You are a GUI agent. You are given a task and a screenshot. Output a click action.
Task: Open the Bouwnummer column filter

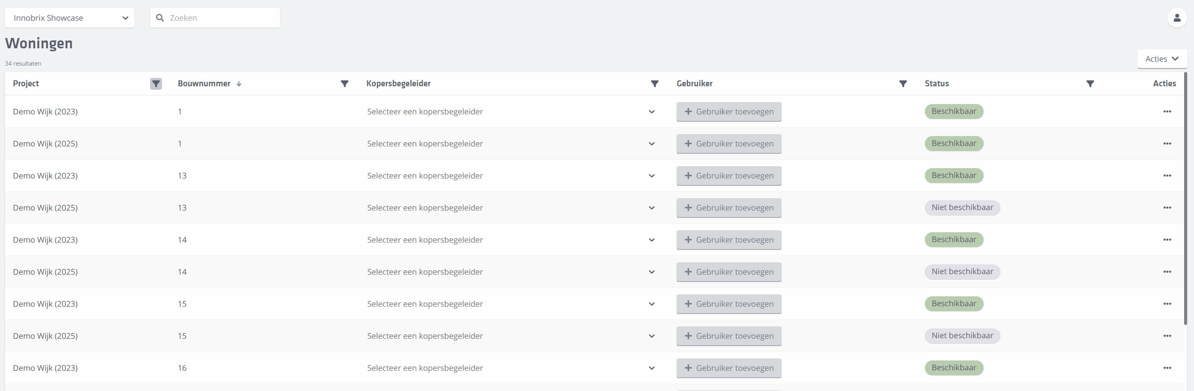345,84
